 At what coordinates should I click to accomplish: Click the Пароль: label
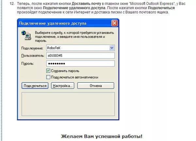27,64
